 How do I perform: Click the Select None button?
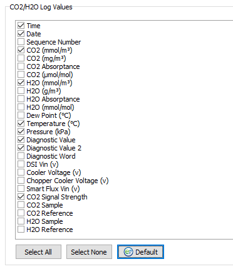coord(89,252)
